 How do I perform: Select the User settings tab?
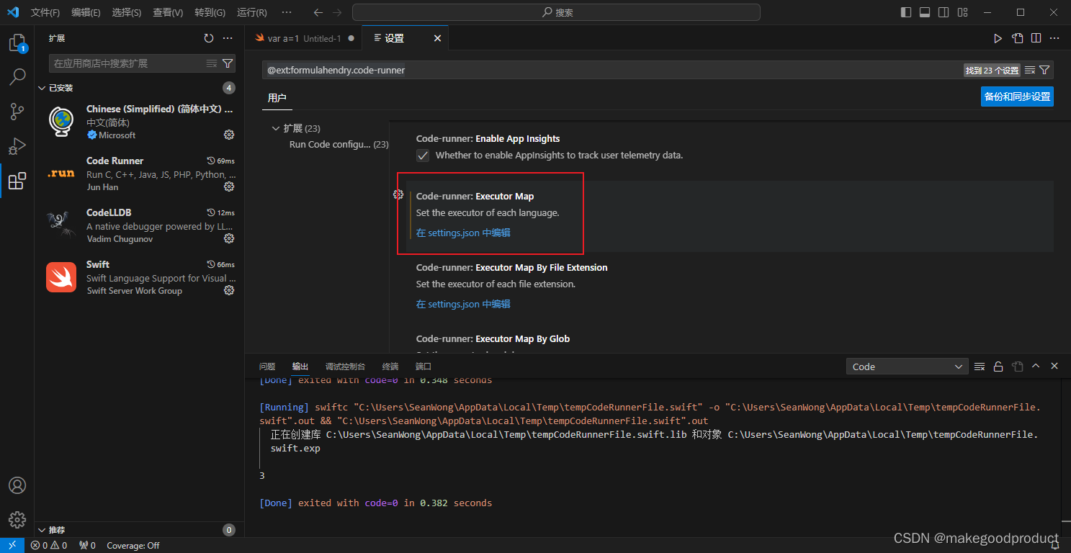(277, 98)
